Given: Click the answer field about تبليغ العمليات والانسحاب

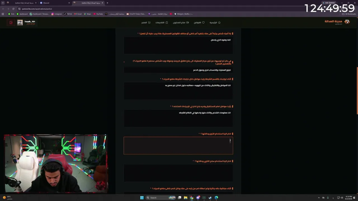Looking at the screenshot, I should coord(178,70).
